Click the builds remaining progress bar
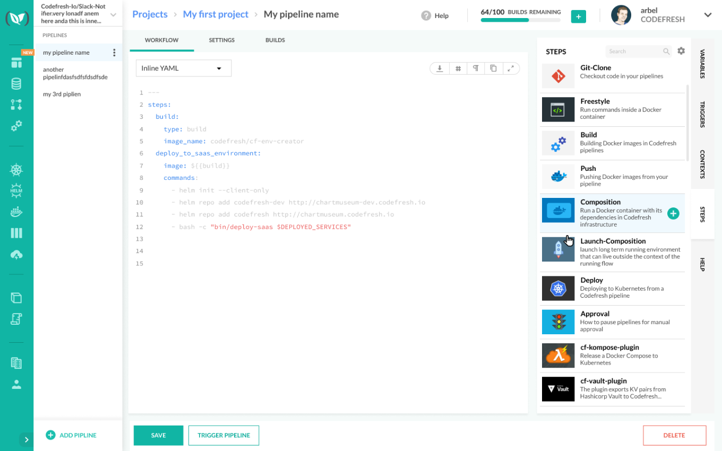The width and height of the screenshot is (722, 451). click(520, 20)
